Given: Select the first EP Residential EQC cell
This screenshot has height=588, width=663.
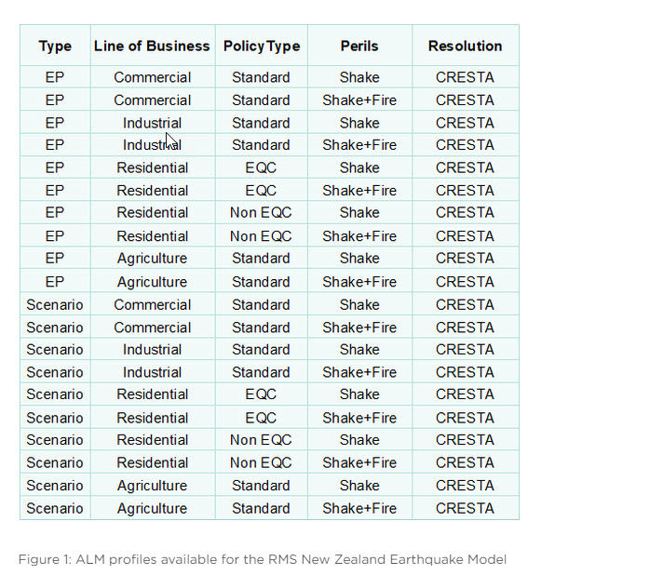Looking at the screenshot, I should 261,167.
